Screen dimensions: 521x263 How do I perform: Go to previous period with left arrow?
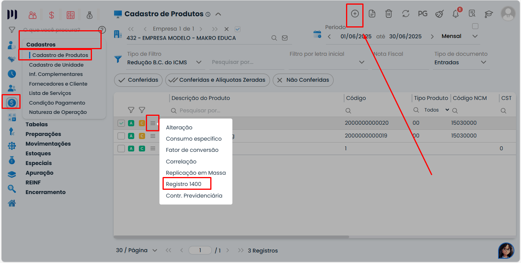pyautogui.click(x=329, y=37)
